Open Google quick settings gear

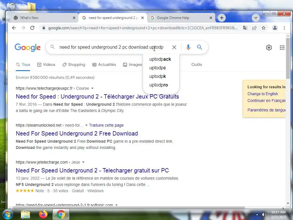pos(269,48)
